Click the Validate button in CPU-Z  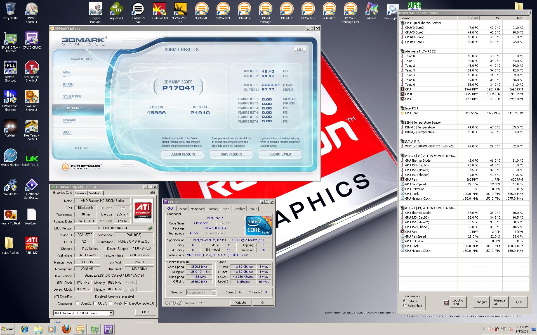[241, 303]
